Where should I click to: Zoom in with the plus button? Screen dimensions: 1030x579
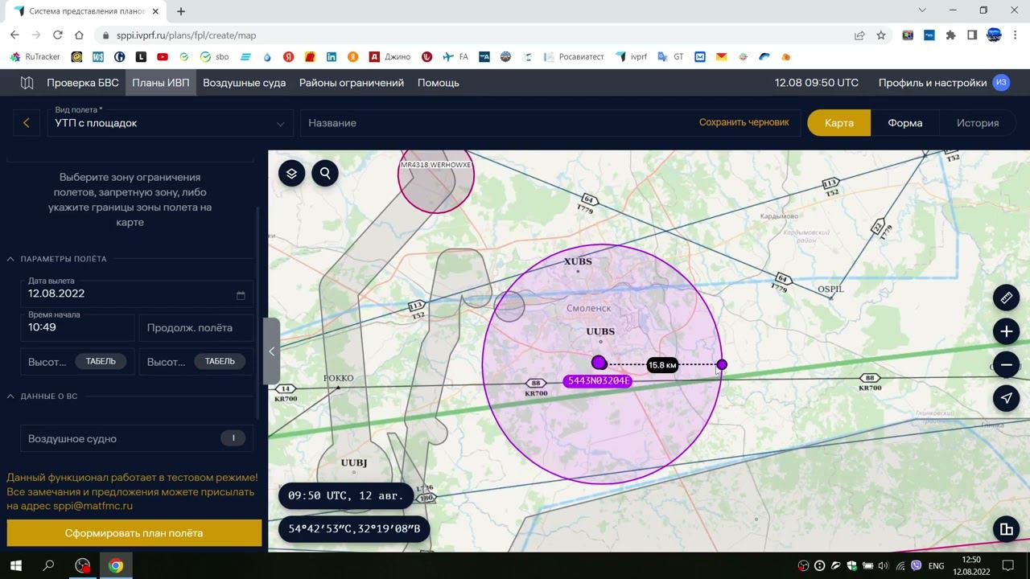pos(1006,331)
